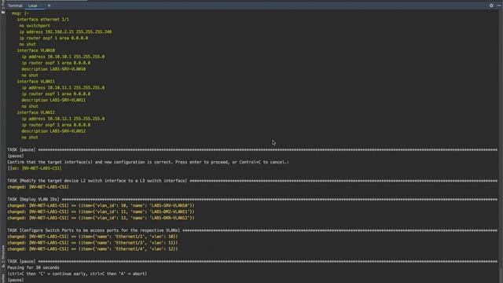Click the 'msg: |-' line

point(20,13)
